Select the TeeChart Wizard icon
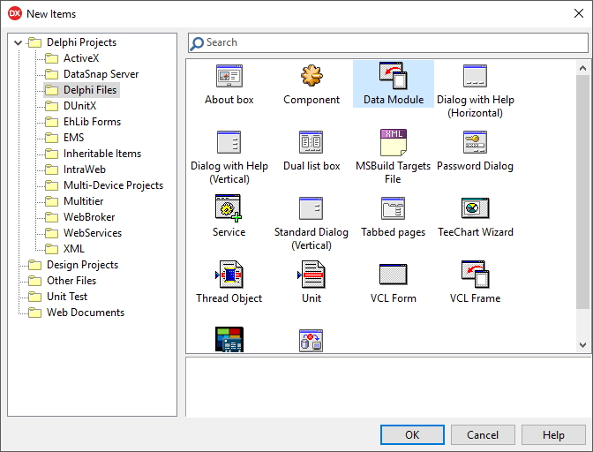 (475, 209)
